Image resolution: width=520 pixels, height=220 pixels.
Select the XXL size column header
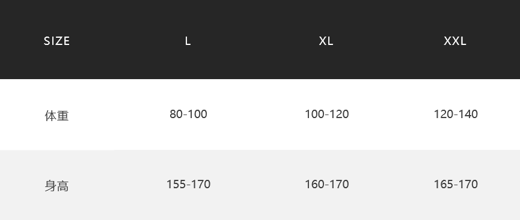click(455, 41)
